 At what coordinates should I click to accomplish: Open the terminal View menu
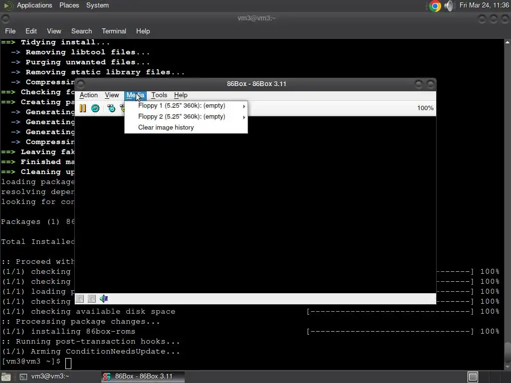pos(54,31)
